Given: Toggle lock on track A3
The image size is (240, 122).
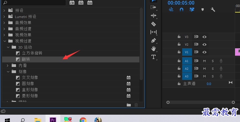Looking at the screenshot, I should click(x=179, y=76).
